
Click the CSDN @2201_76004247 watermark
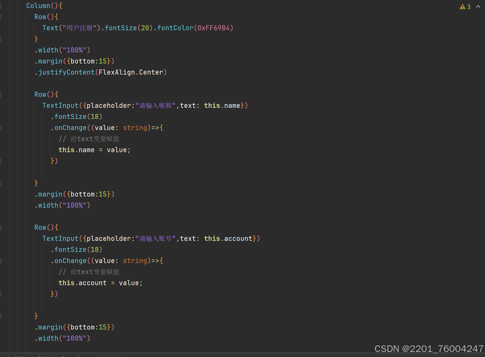click(x=429, y=349)
